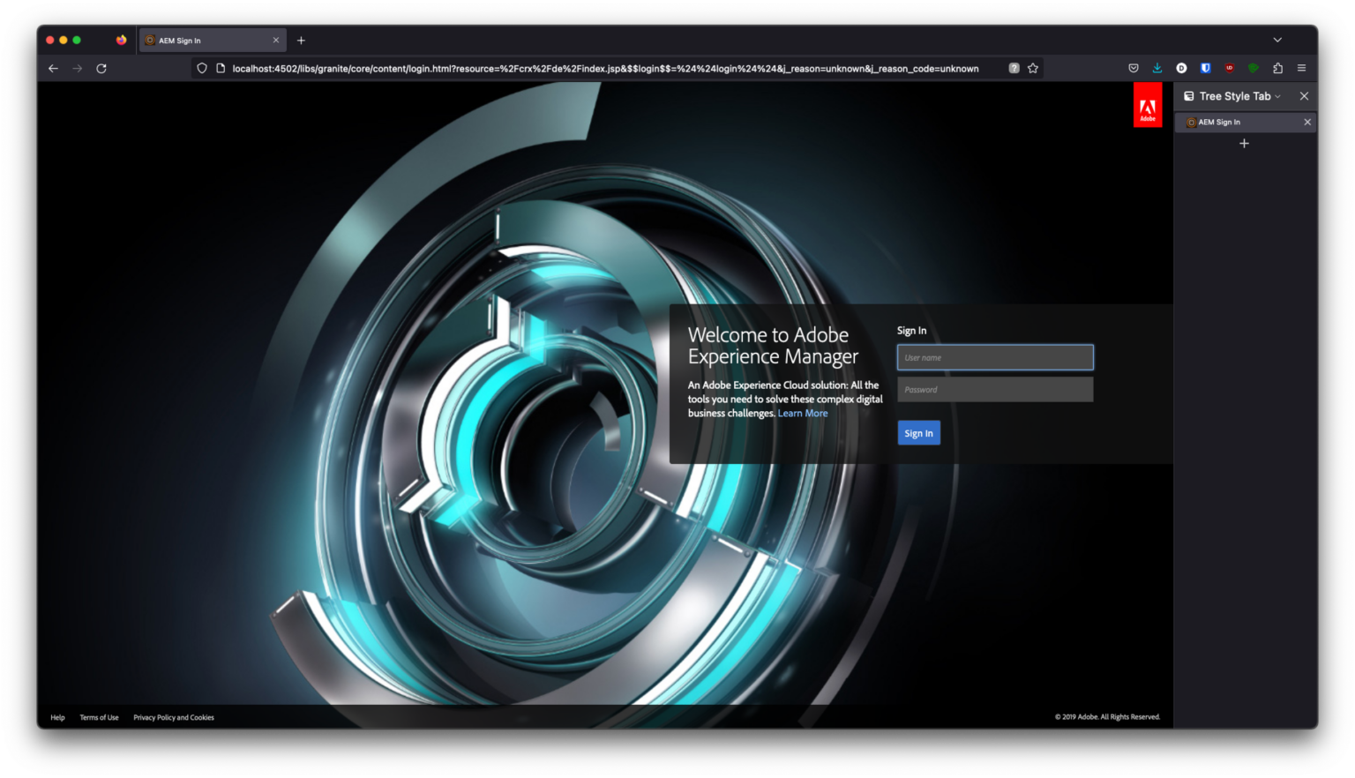Click the Sign In button

point(918,432)
